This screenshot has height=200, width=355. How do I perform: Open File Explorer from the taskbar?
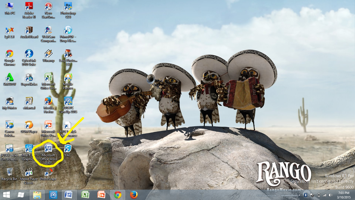(37, 195)
